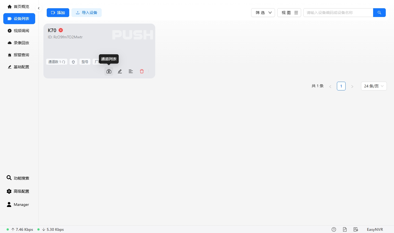This screenshot has height=233, width=394.
Task: Open the document icon in status bar
Action: click(345, 229)
